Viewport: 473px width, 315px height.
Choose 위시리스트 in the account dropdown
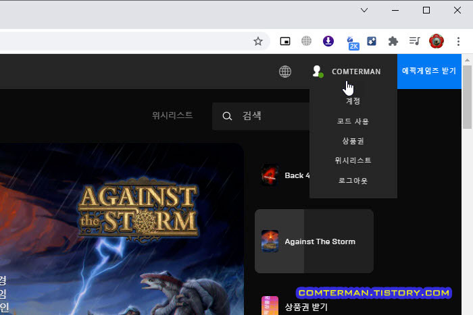[353, 161]
